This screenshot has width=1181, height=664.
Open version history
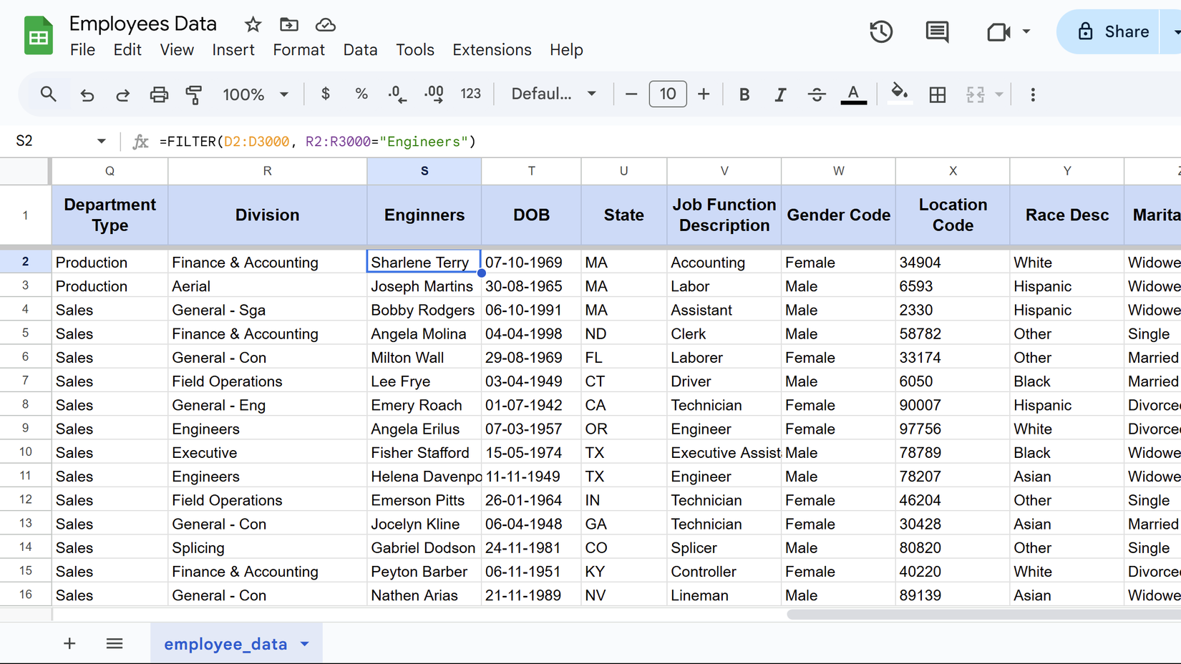[881, 31]
